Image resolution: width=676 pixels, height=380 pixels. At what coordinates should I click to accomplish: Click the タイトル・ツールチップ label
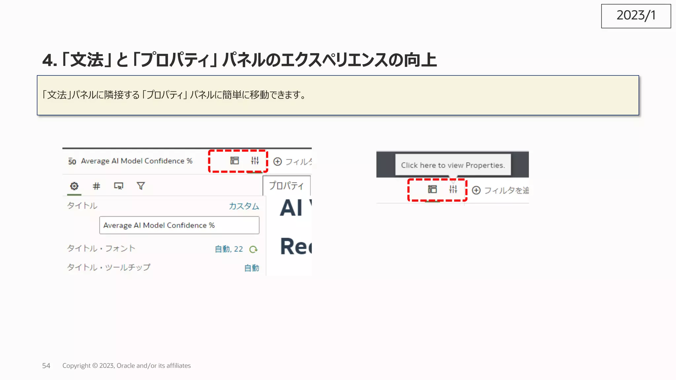[109, 267]
